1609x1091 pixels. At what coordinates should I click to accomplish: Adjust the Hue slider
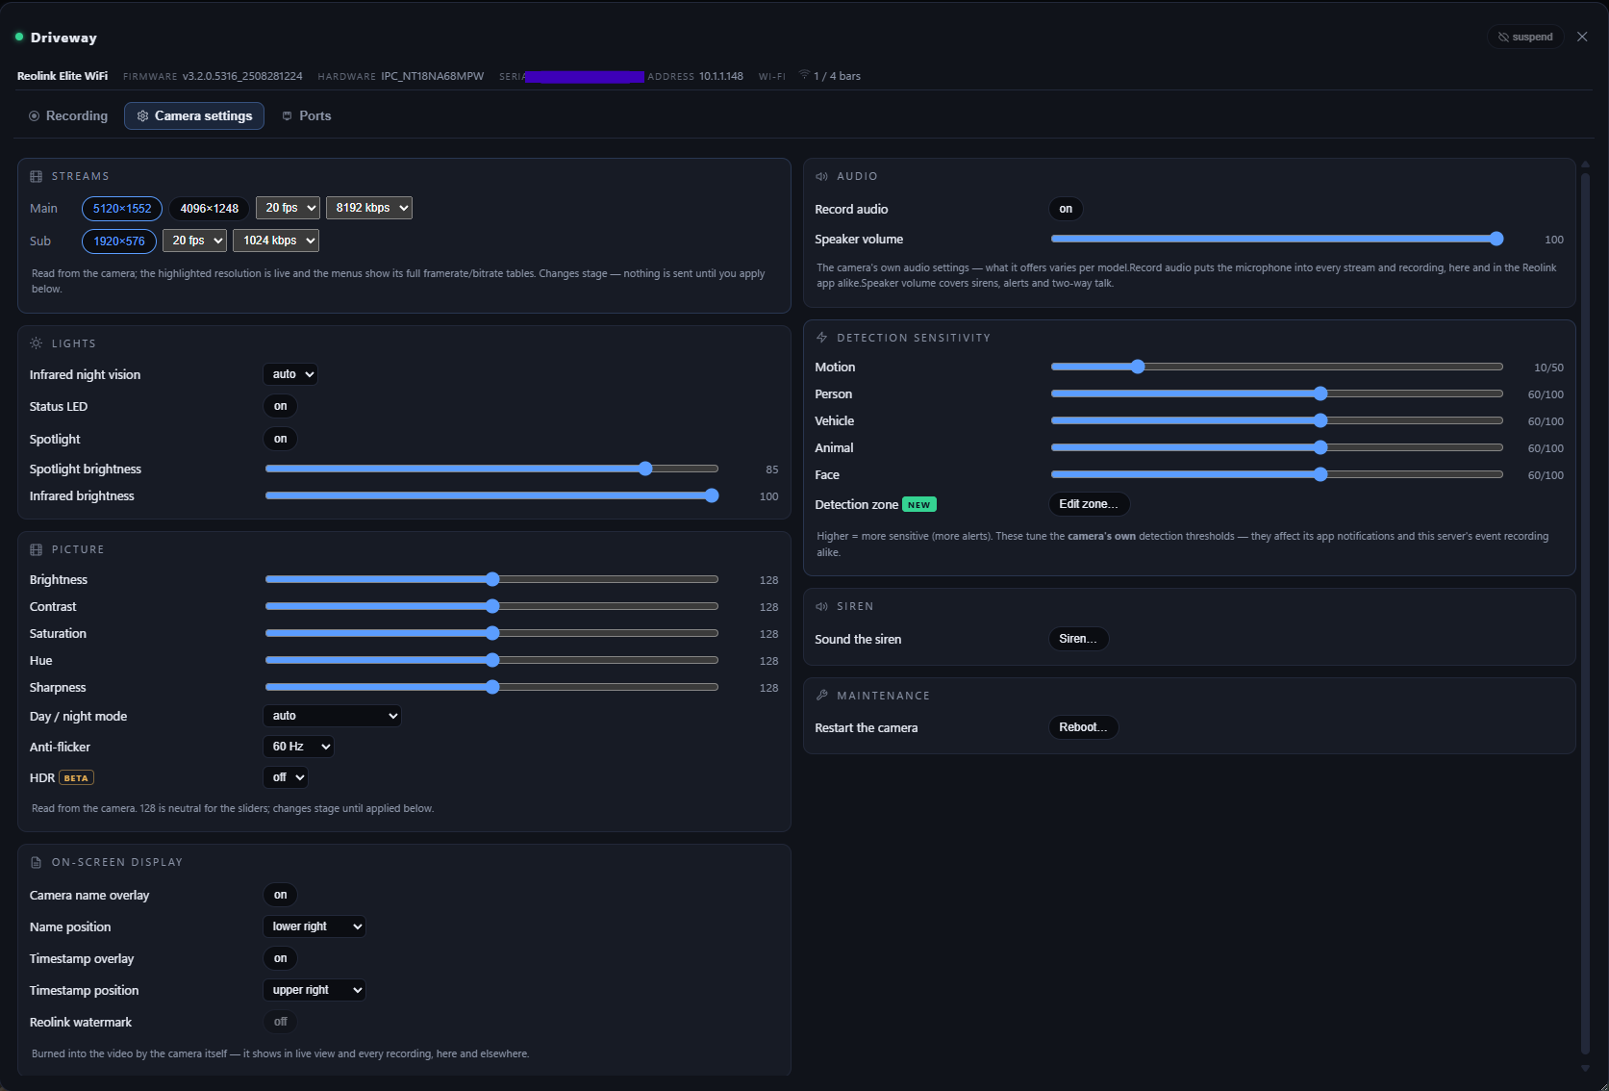tap(491, 660)
